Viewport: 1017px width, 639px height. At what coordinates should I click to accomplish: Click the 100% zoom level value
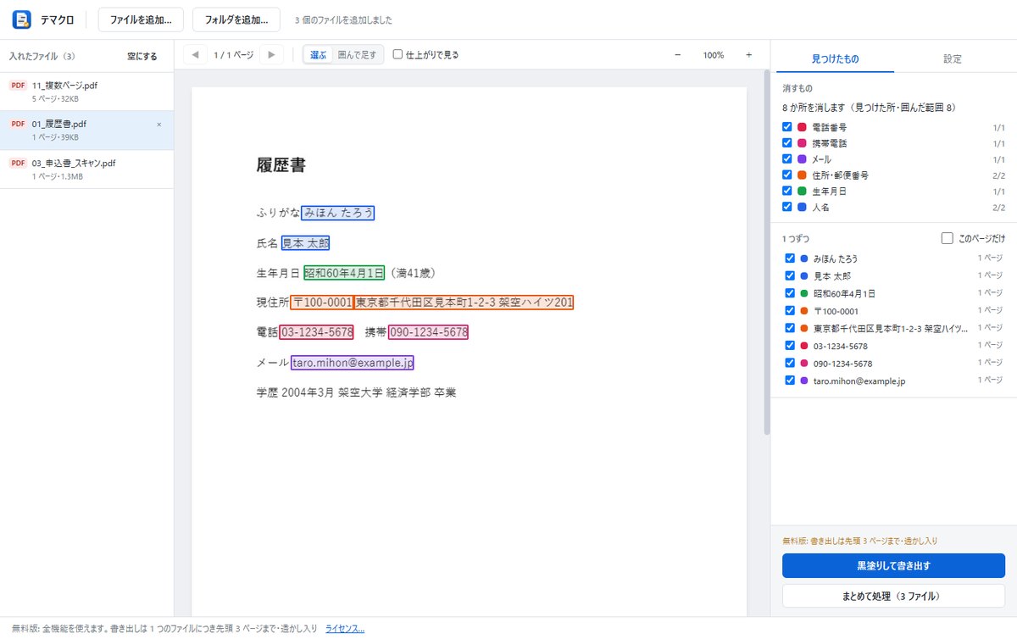click(713, 55)
